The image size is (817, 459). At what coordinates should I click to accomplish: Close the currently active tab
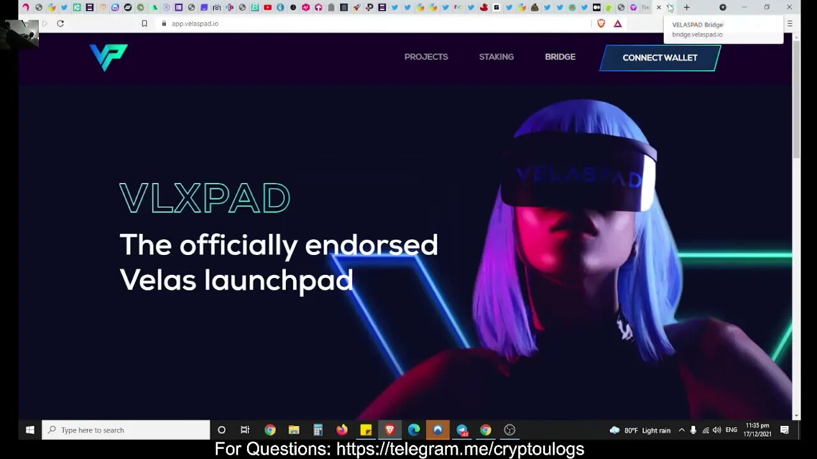[x=659, y=8]
